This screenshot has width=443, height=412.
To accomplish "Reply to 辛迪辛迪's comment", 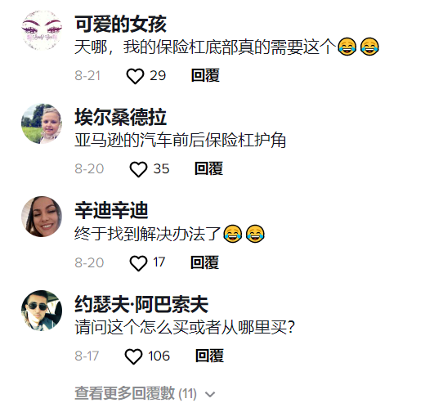I will (x=205, y=262).
